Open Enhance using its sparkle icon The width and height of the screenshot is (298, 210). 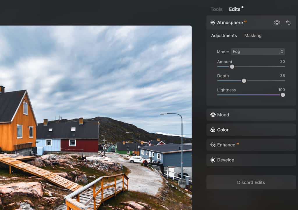[x=213, y=145]
